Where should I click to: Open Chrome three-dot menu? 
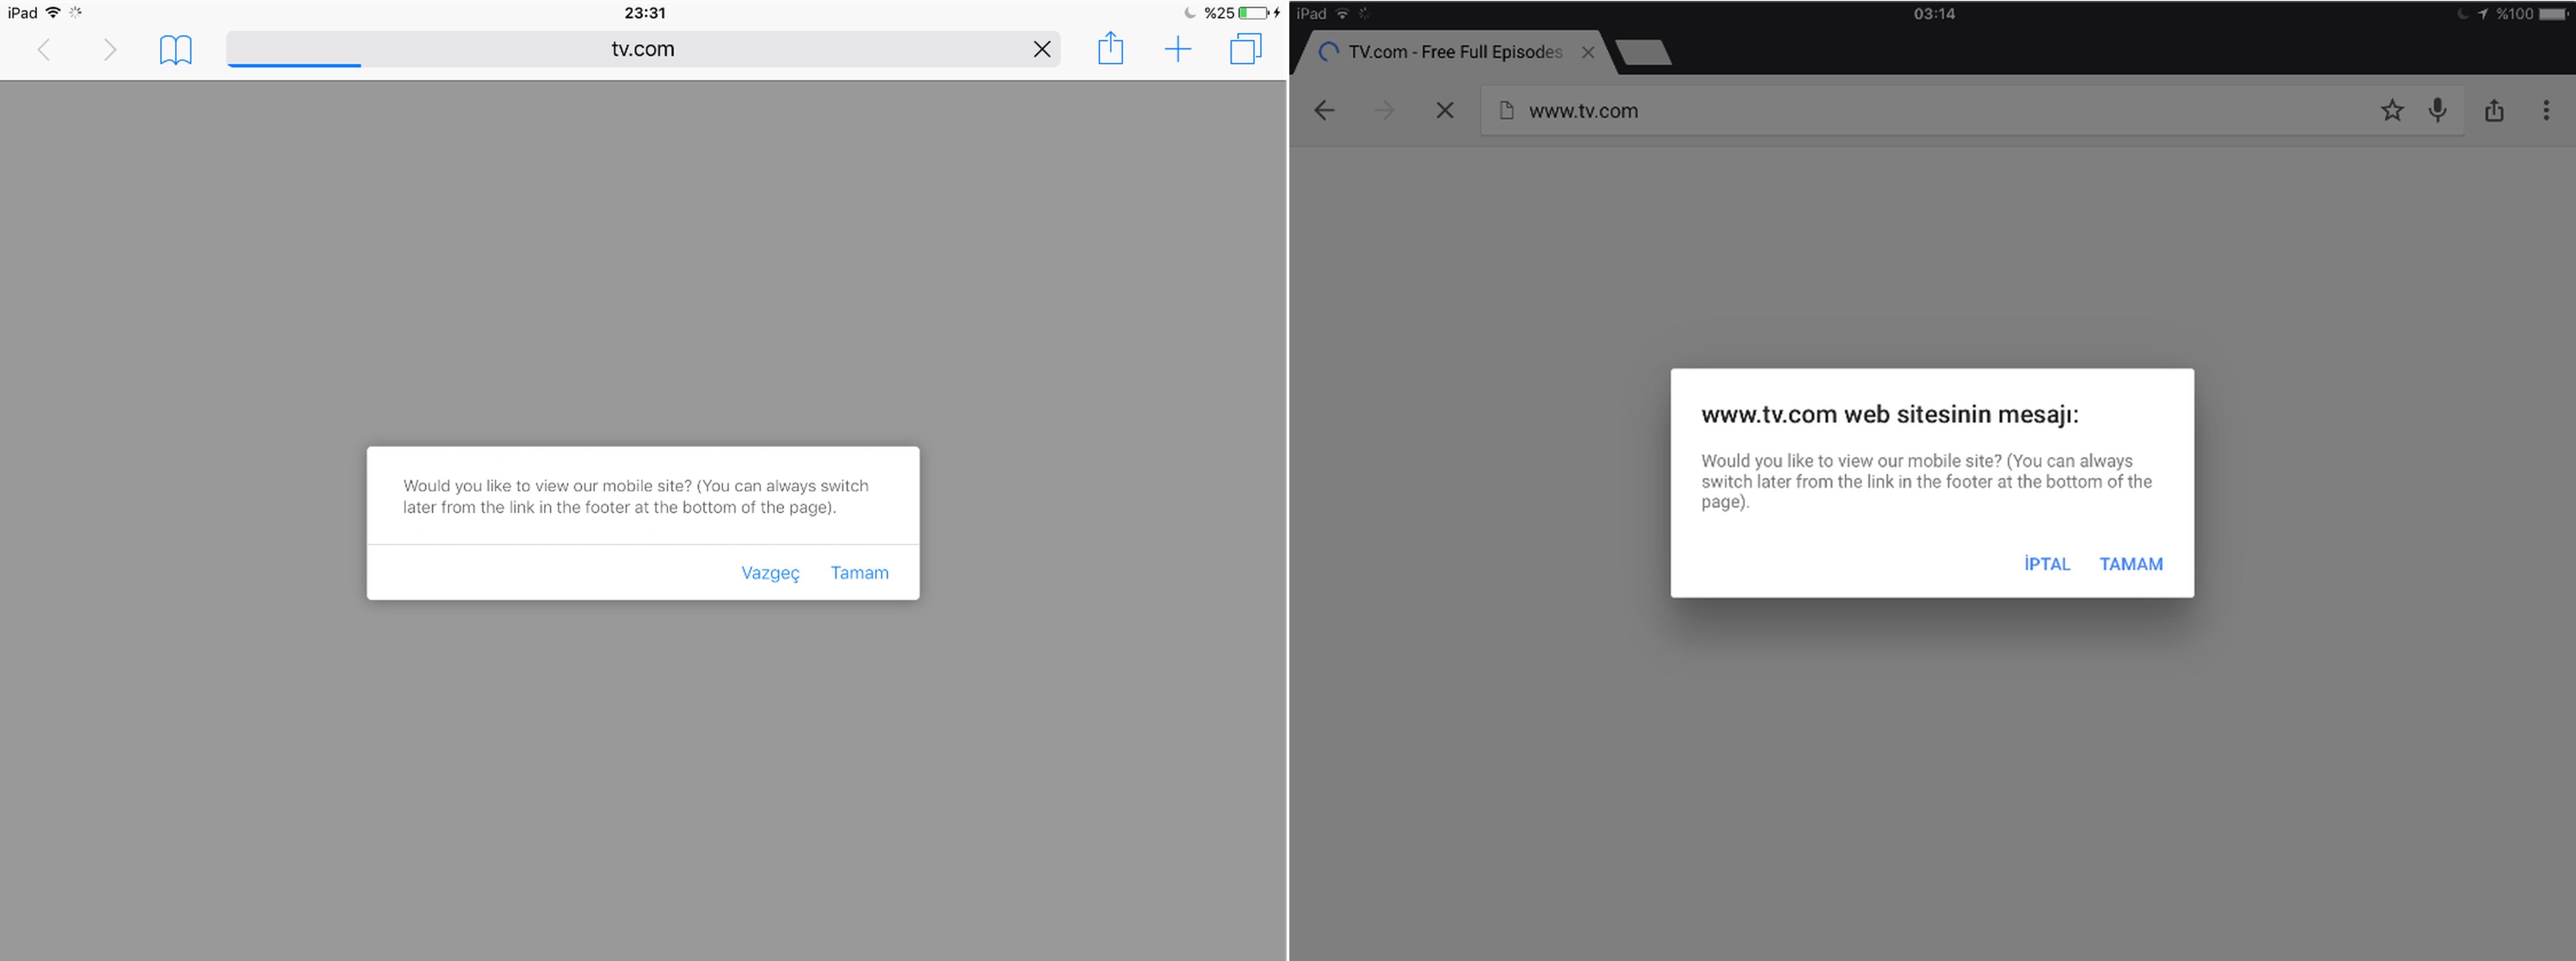point(2546,110)
